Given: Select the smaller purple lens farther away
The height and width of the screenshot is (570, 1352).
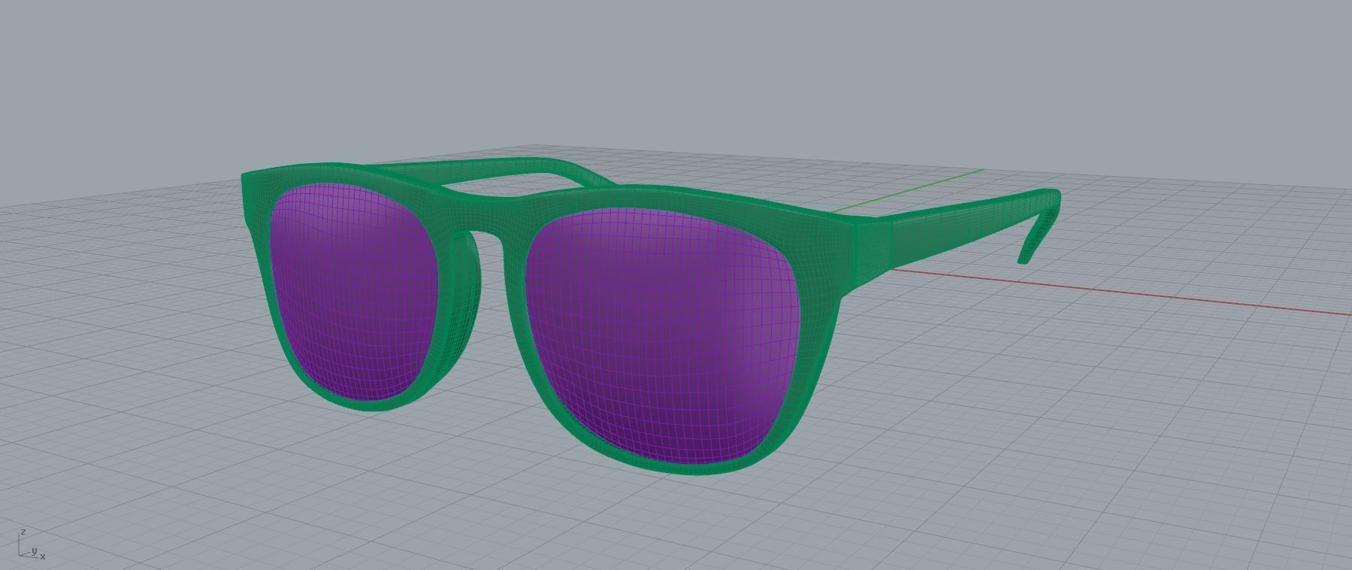Looking at the screenshot, I should 355,293.
